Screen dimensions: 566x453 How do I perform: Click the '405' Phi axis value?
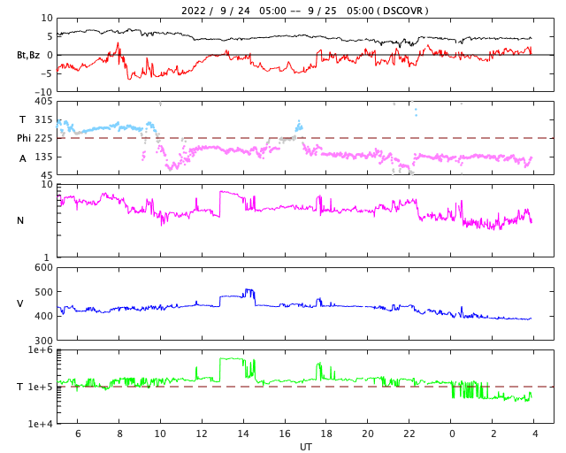[x=43, y=102]
